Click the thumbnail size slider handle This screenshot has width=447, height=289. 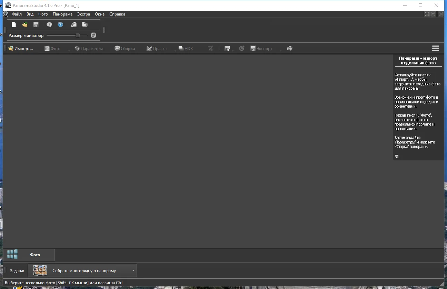tap(78, 35)
